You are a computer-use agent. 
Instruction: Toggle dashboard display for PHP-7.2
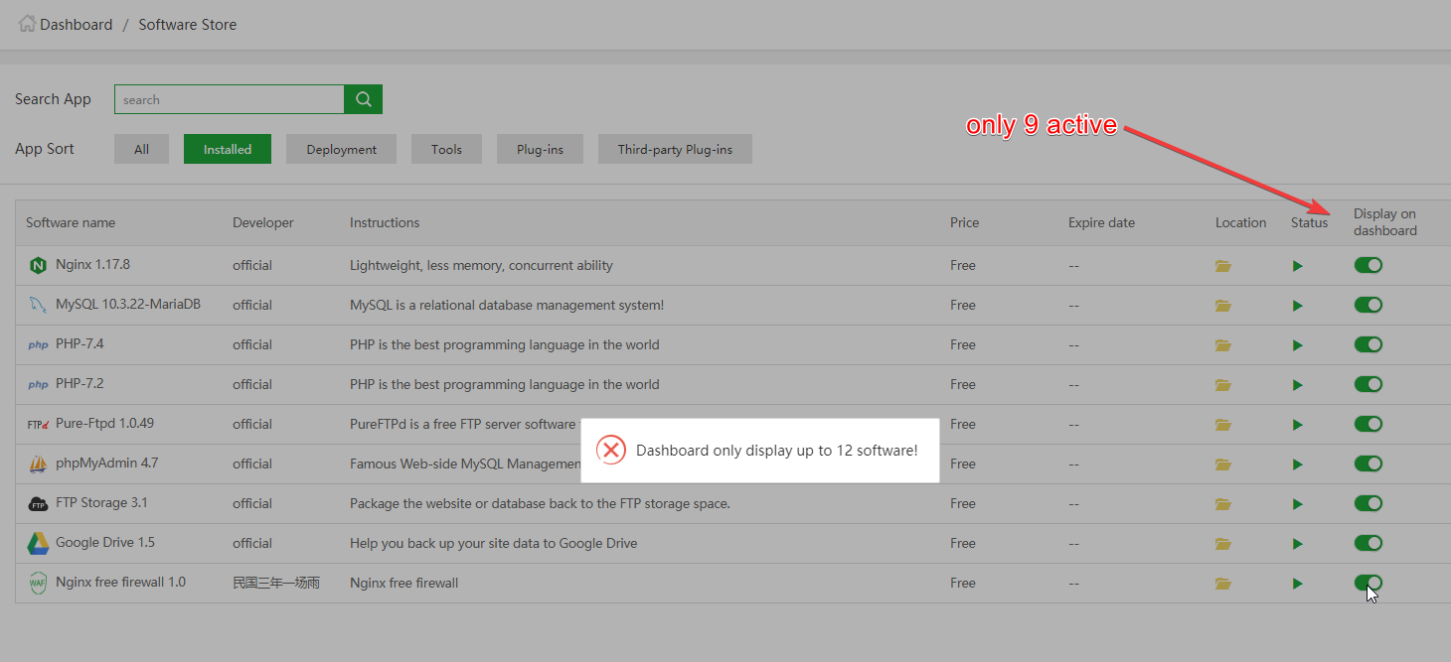pyautogui.click(x=1369, y=384)
